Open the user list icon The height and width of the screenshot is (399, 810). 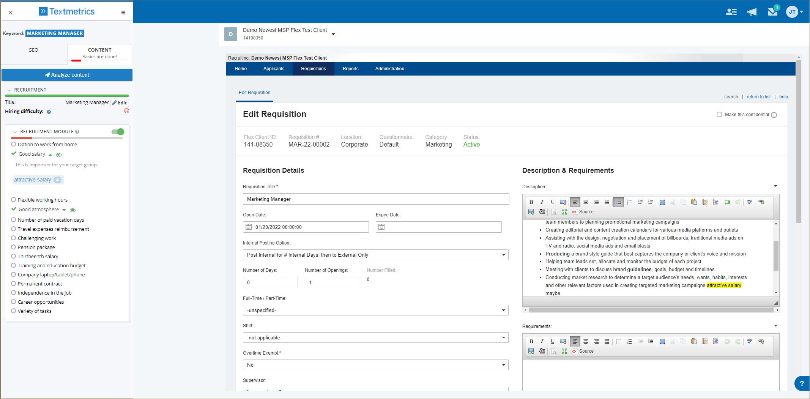(x=731, y=12)
